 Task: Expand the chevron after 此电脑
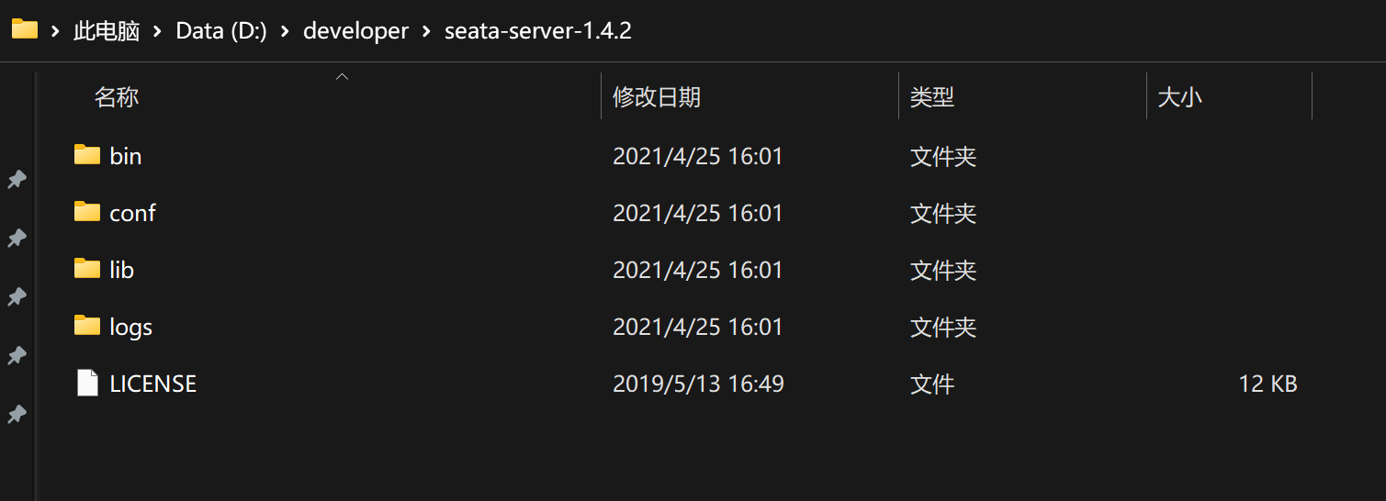click(x=157, y=31)
